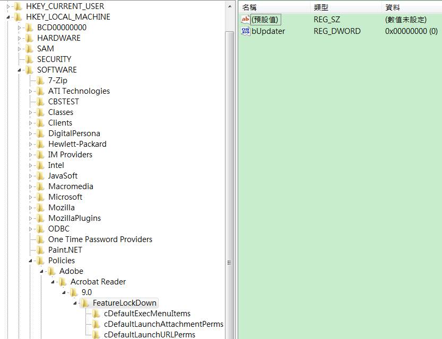This screenshot has width=442, height=339.
Task: Select the MozillaPlugins key
Action: pyautogui.click(x=74, y=218)
